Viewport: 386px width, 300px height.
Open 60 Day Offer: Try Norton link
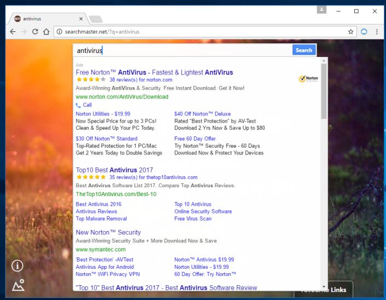(x=205, y=274)
